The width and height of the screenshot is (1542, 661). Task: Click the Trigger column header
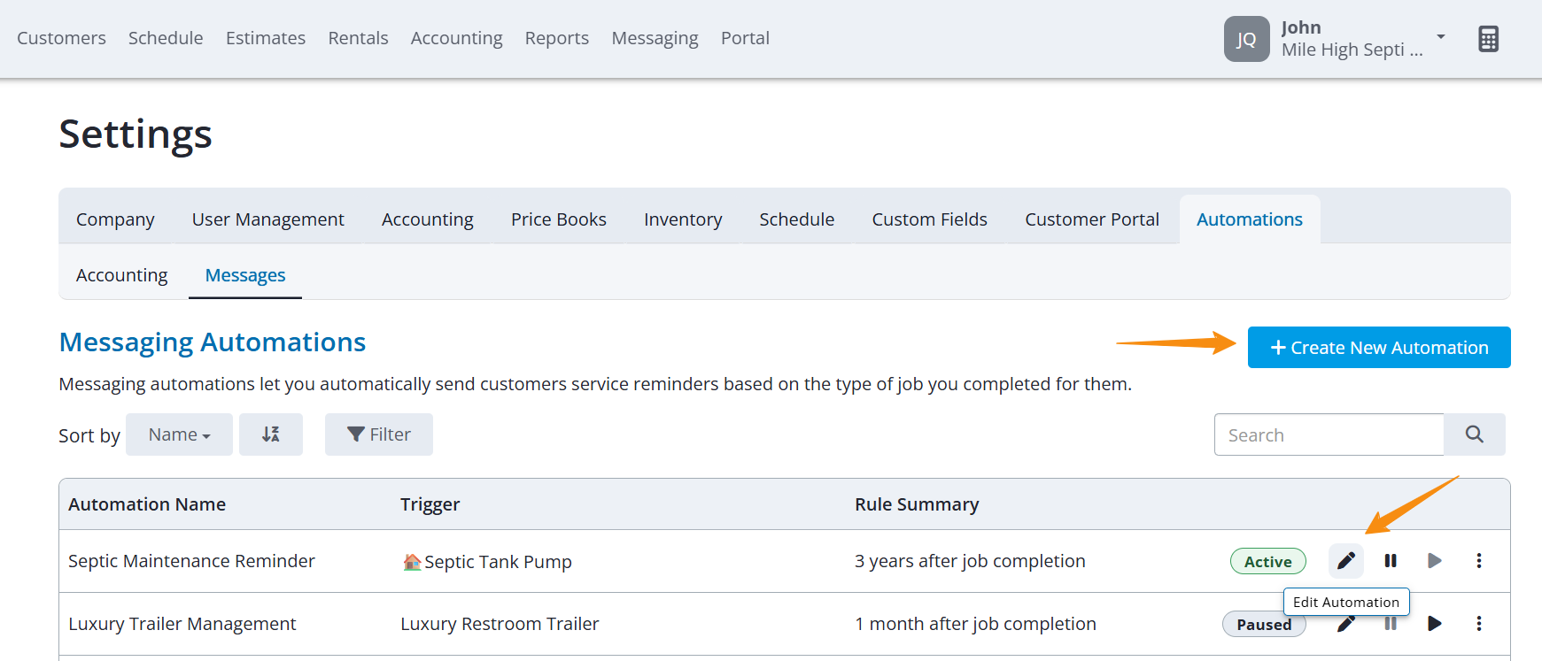click(x=430, y=504)
